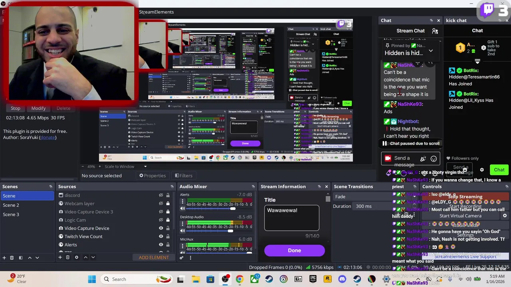This screenshot has height=287, width=511.
Task: Click the ADD ELEMENT button
Action: tap(154, 258)
